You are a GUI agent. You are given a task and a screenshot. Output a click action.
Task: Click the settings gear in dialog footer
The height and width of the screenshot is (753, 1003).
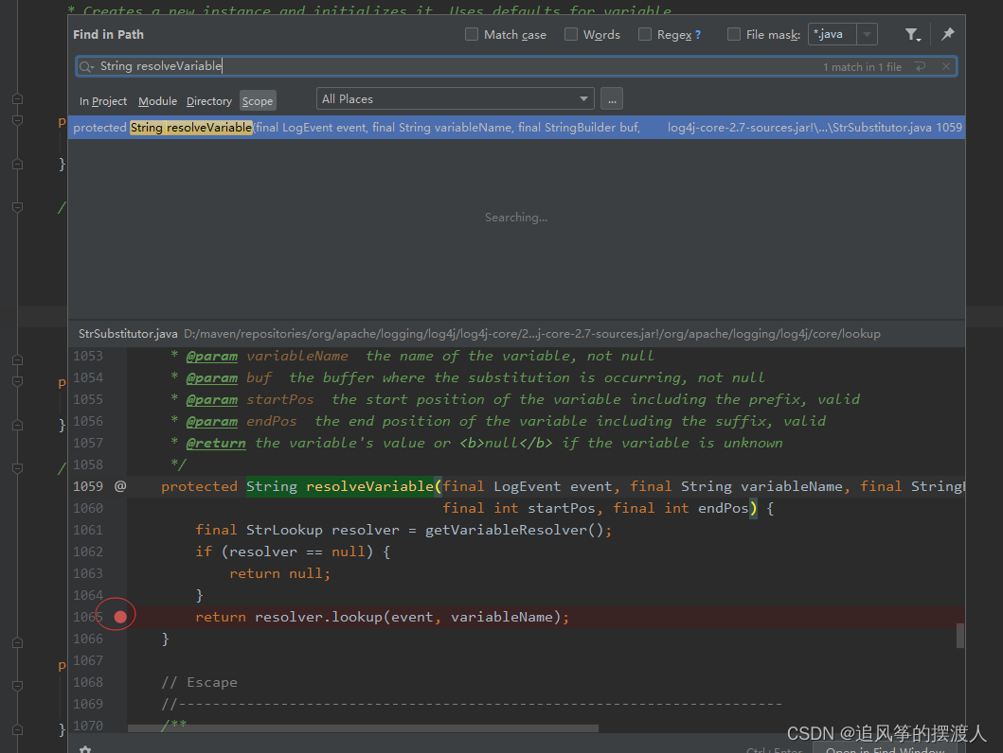tap(85, 749)
